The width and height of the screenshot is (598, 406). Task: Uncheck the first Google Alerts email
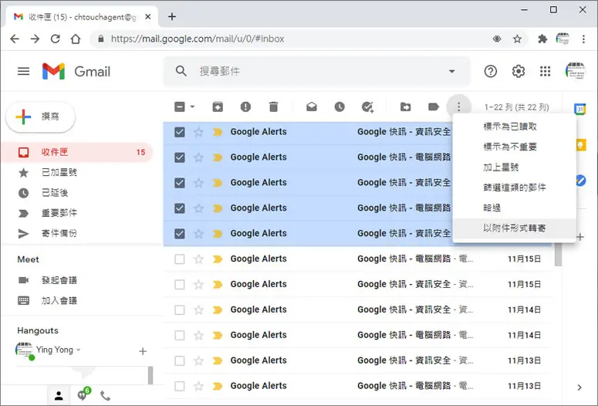[x=180, y=132]
